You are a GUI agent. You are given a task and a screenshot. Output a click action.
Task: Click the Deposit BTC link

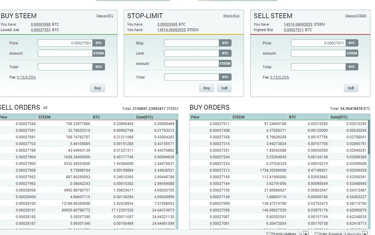click(105, 16)
